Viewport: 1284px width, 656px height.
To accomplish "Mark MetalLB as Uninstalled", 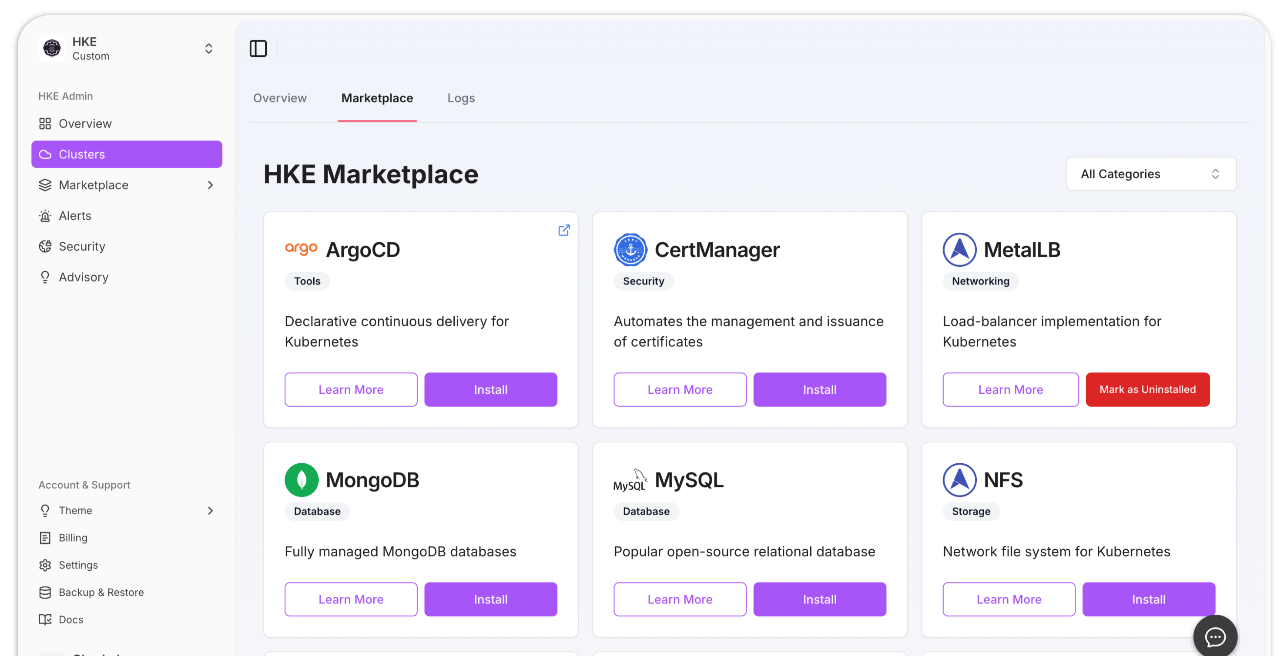I will coord(1147,390).
